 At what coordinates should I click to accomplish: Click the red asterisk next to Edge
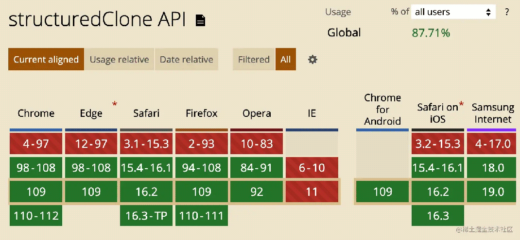click(115, 104)
